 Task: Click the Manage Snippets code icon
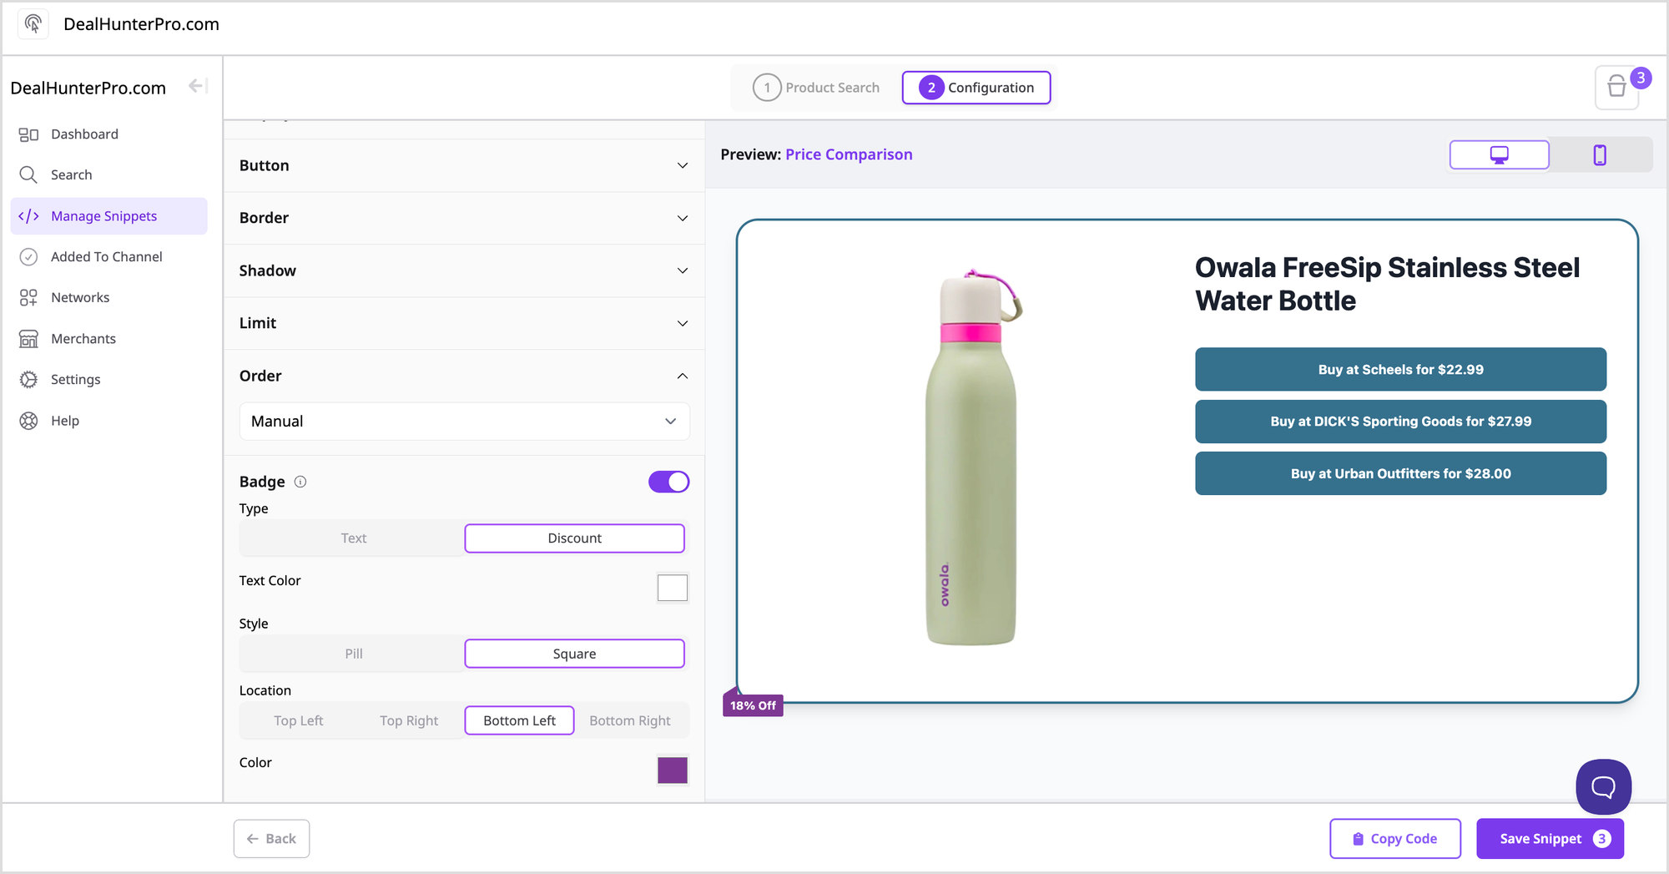28,216
